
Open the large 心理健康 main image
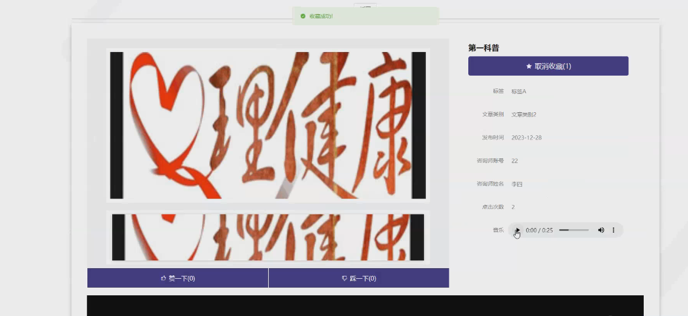pos(268,126)
